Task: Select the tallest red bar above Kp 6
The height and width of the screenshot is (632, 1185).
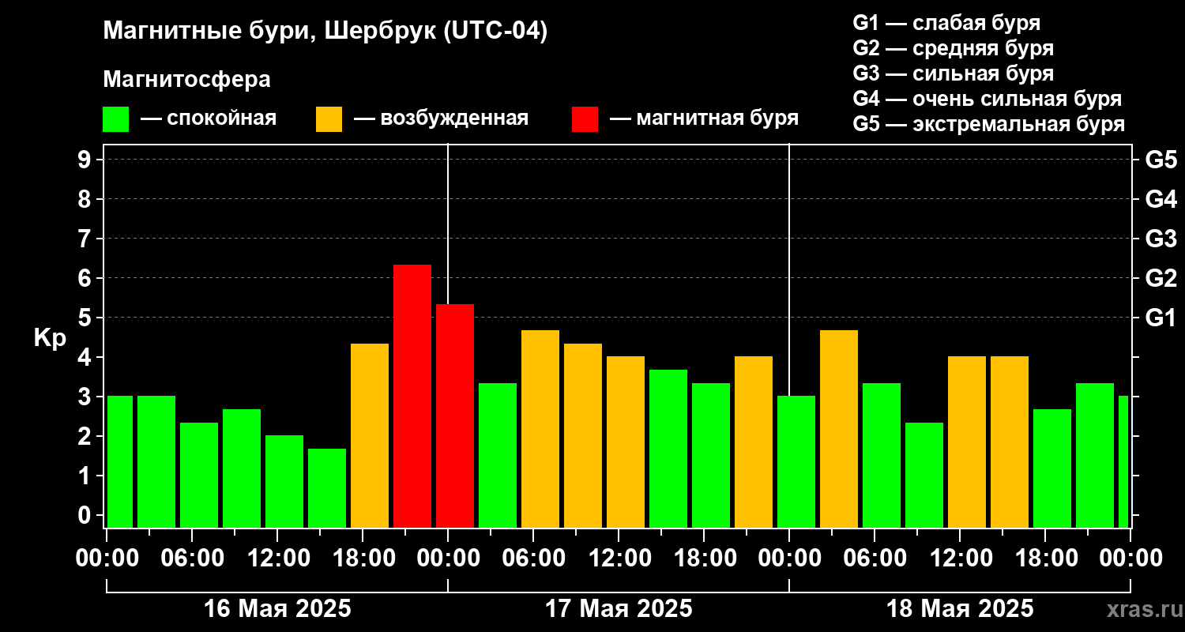Action: pos(412,396)
